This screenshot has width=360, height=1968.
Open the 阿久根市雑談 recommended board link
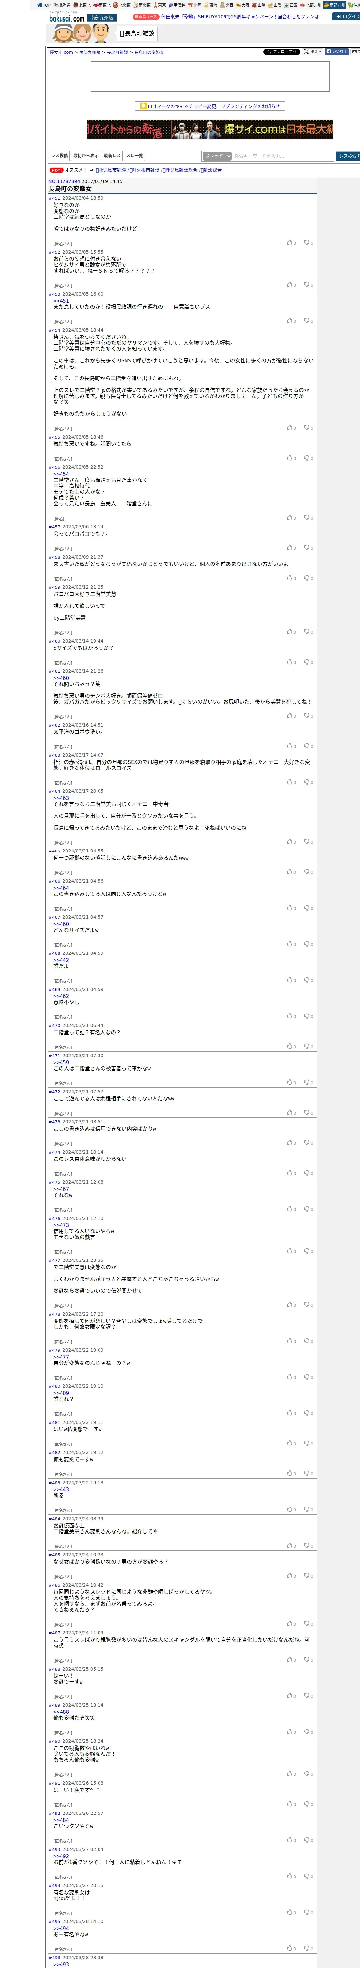pos(144,170)
